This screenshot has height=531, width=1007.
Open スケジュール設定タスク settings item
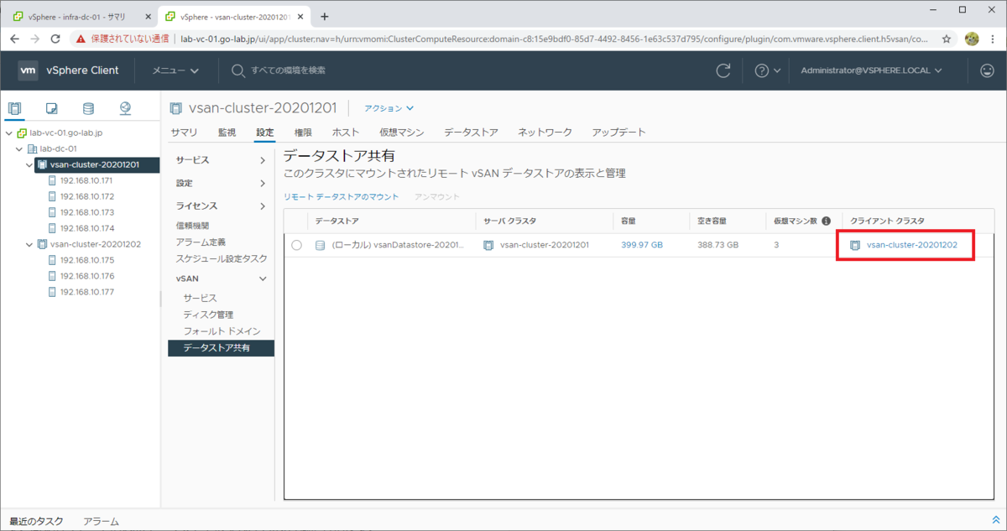pos(222,258)
